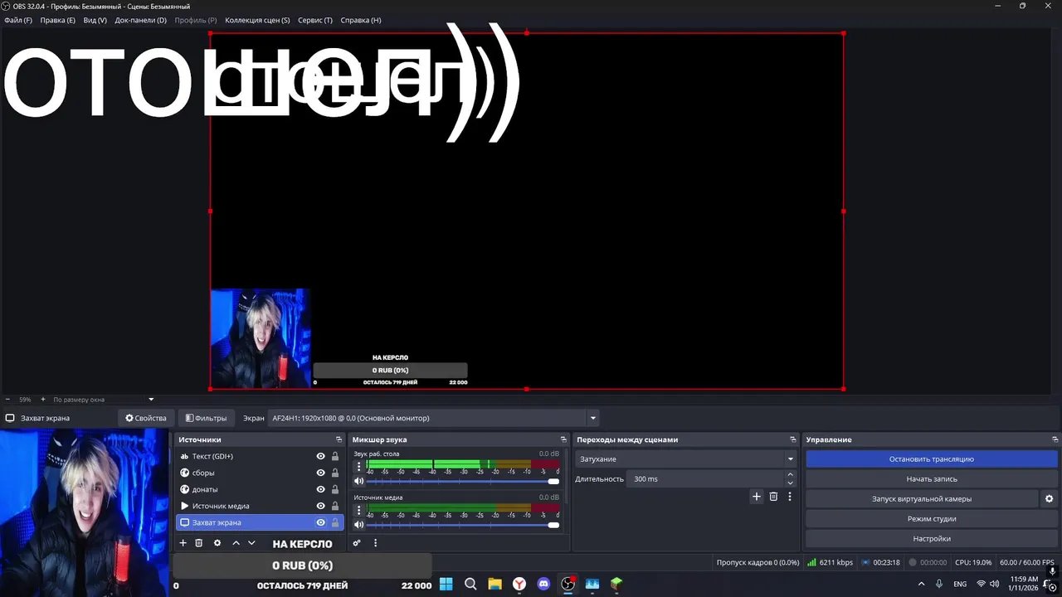The width and height of the screenshot is (1062, 597).
Task: Hide the донаты source
Action: (x=320, y=489)
